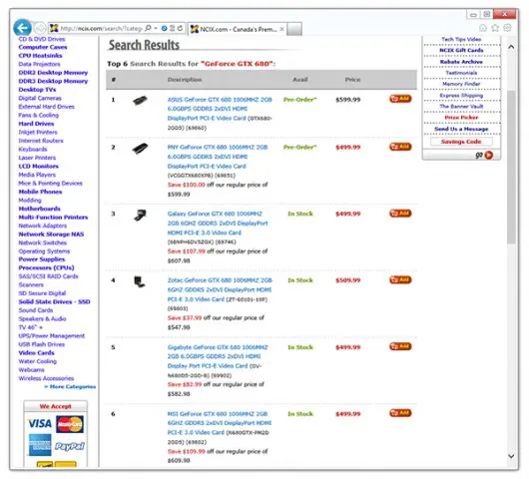Open LCD Monitors category
Viewport: 529px width, 479px height.
(39, 166)
